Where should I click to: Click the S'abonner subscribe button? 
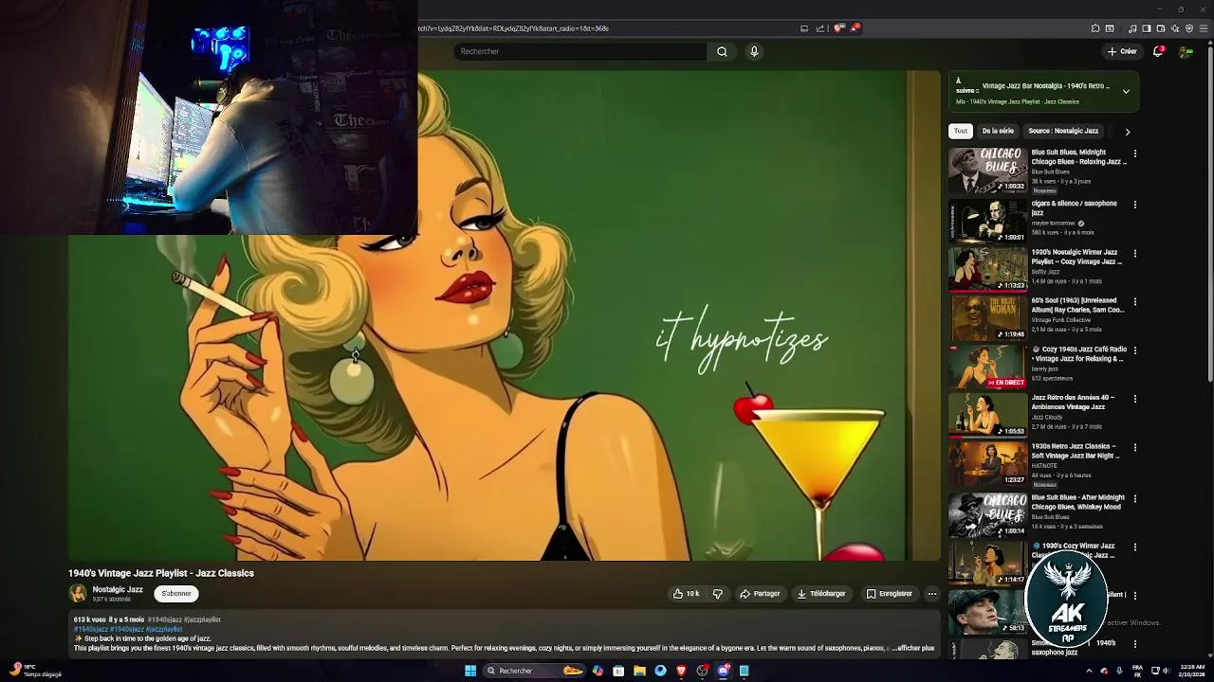pos(176,594)
